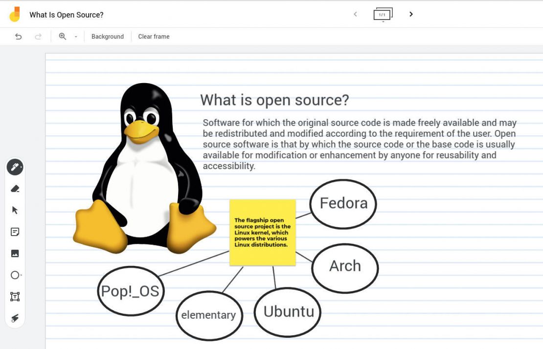The width and height of the screenshot is (543, 349).
Task: Click the Add image tool
Action: pos(15,253)
